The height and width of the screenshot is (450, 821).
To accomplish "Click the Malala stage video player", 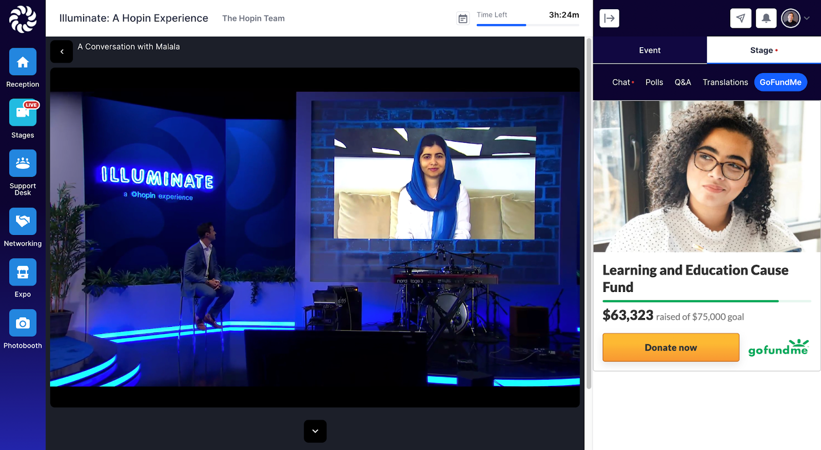I will coord(315,238).
